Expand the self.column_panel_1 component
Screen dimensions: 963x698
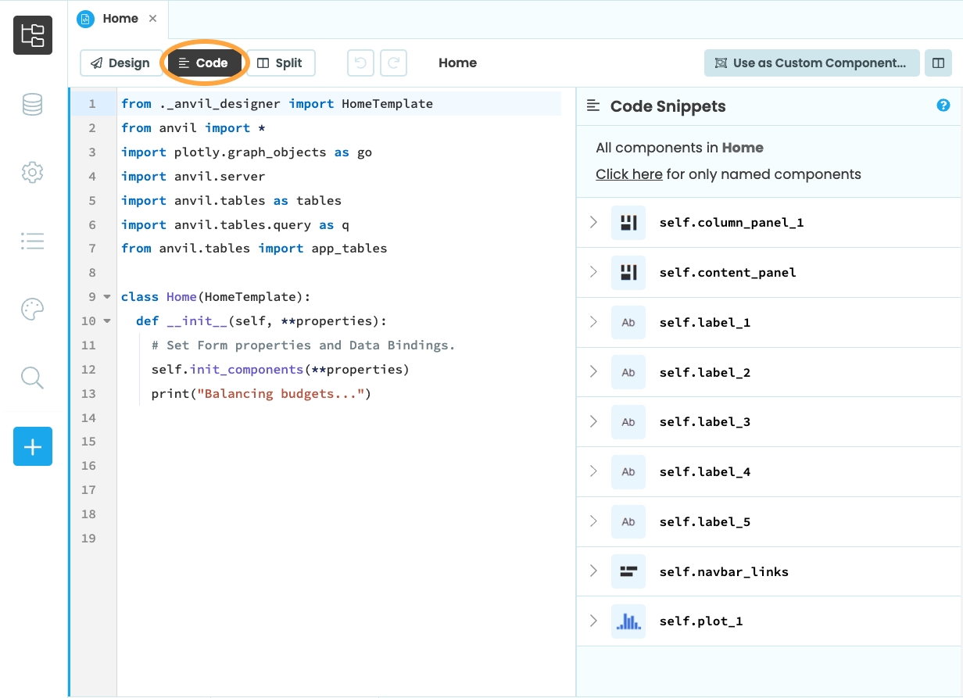(x=592, y=222)
